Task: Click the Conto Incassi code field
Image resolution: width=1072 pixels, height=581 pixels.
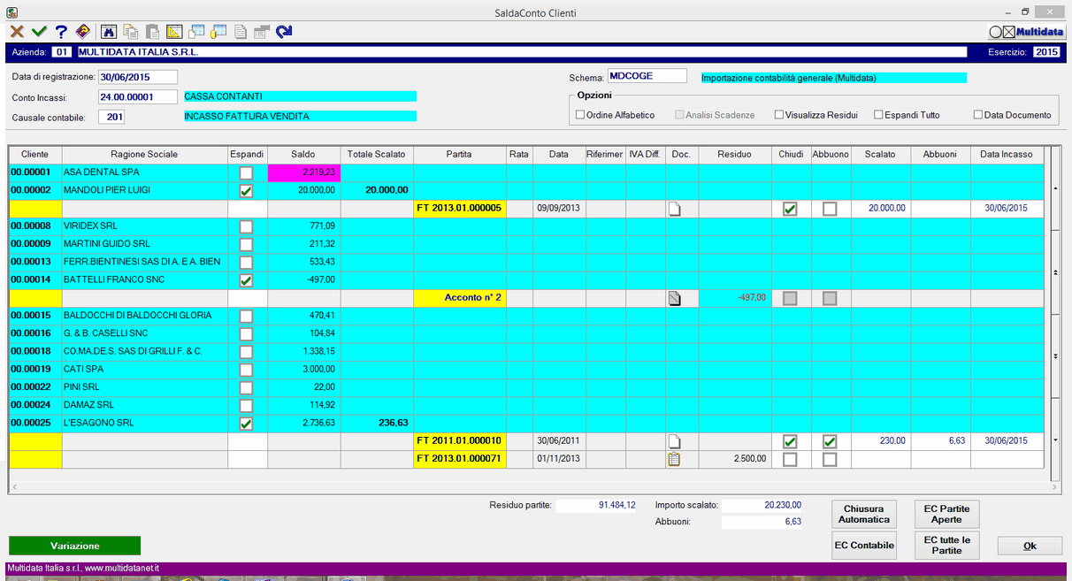Action: 137,97
